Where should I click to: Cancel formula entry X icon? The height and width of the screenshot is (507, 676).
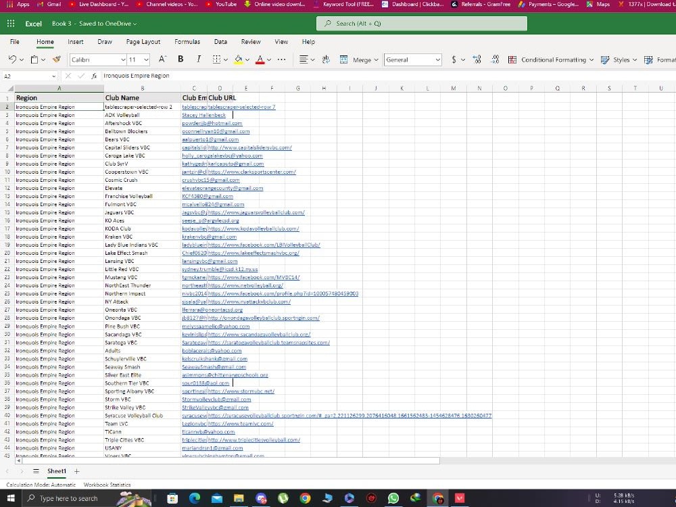point(68,76)
